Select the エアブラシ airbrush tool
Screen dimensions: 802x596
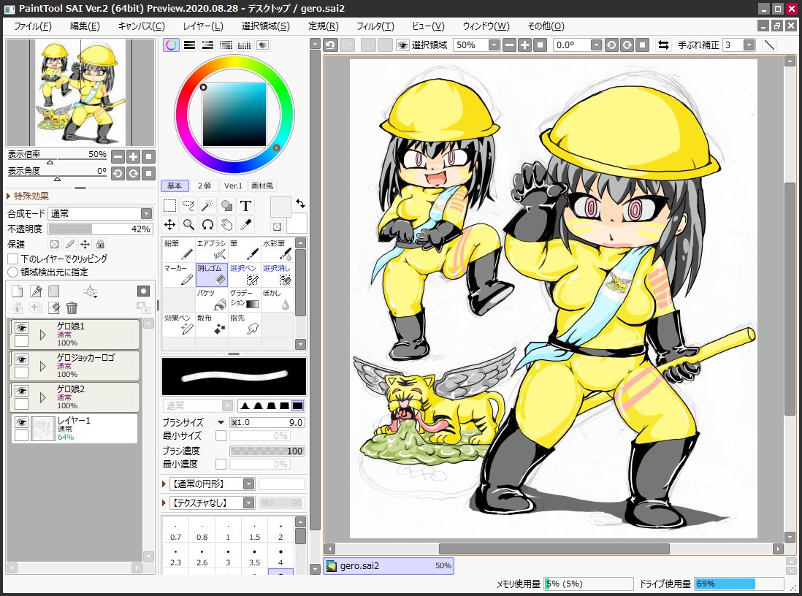click(x=212, y=250)
